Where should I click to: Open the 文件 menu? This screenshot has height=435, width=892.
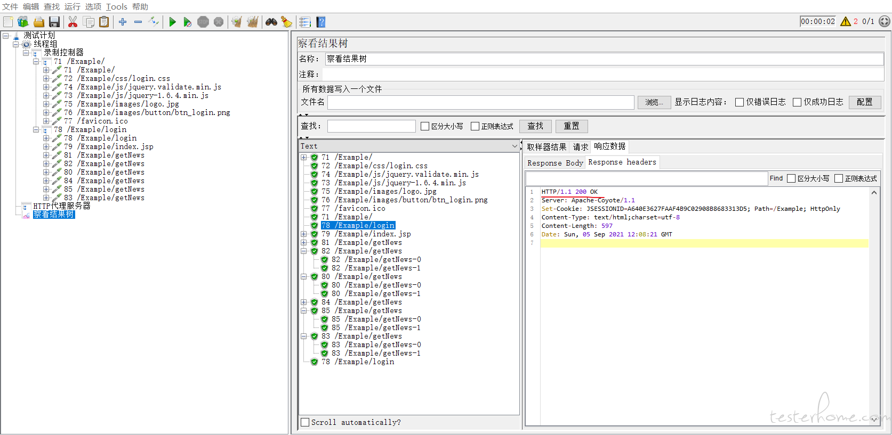pos(10,6)
